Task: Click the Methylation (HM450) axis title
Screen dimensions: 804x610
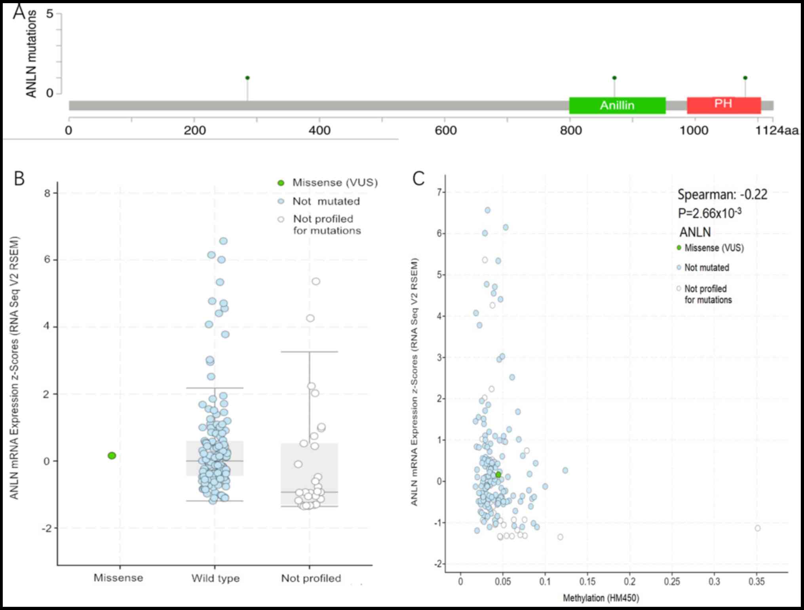Action: click(601, 598)
